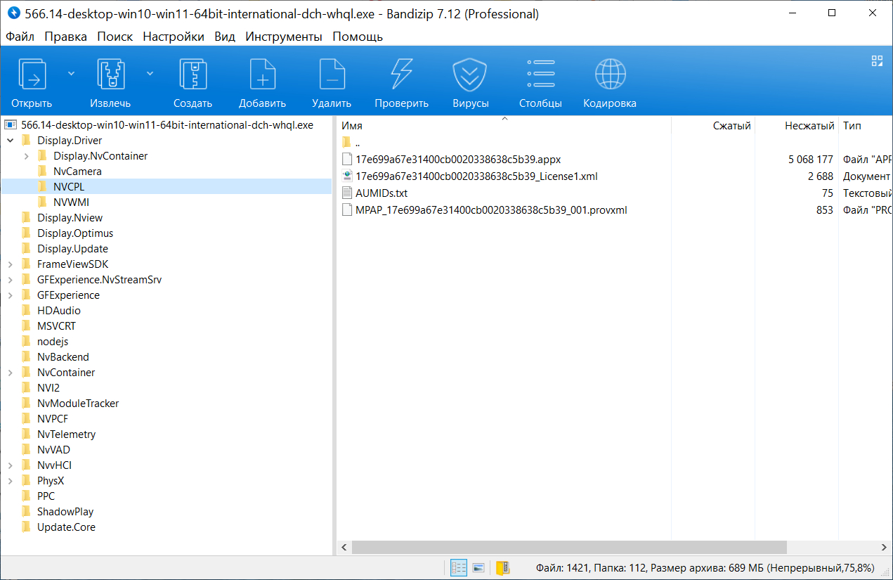Expand the Display.NvContainer tree node
The width and height of the screenshot is (893, 580).
pyautogui.click(x=26, y=156)
